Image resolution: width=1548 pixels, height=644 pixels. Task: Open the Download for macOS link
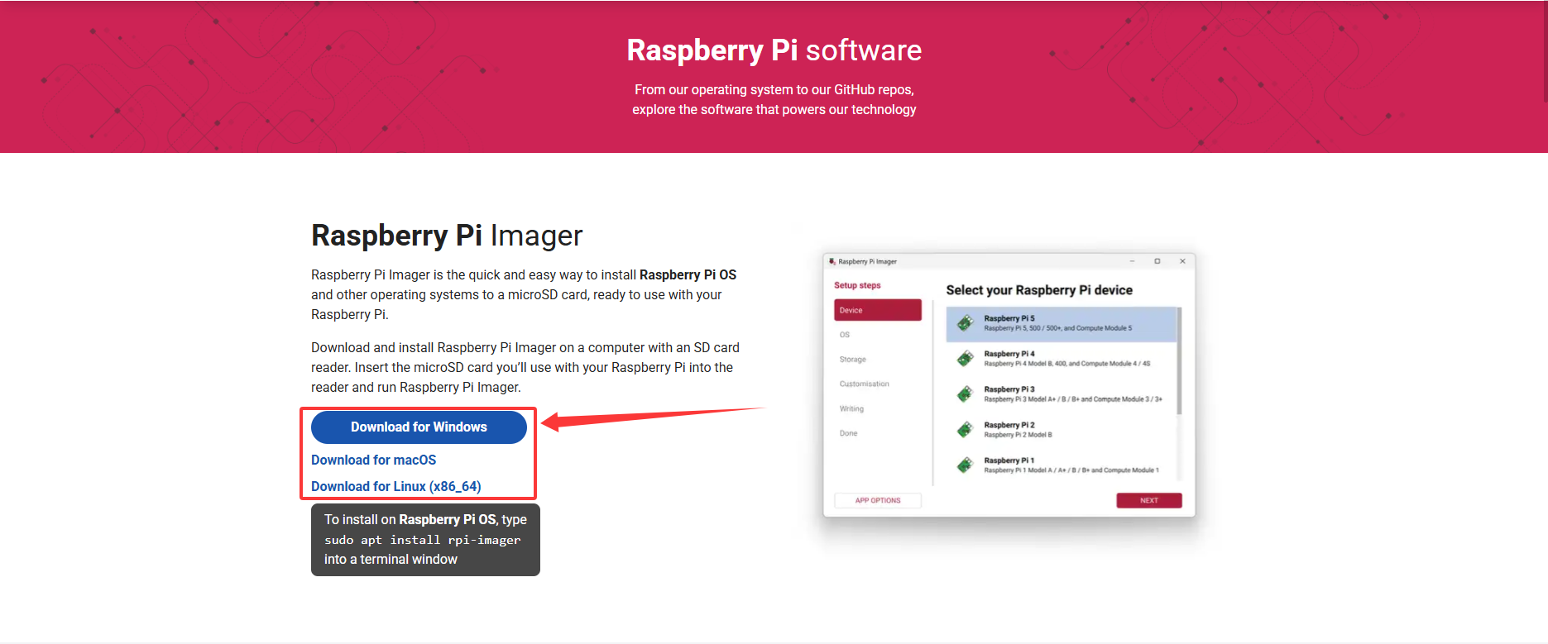(373, 460)
